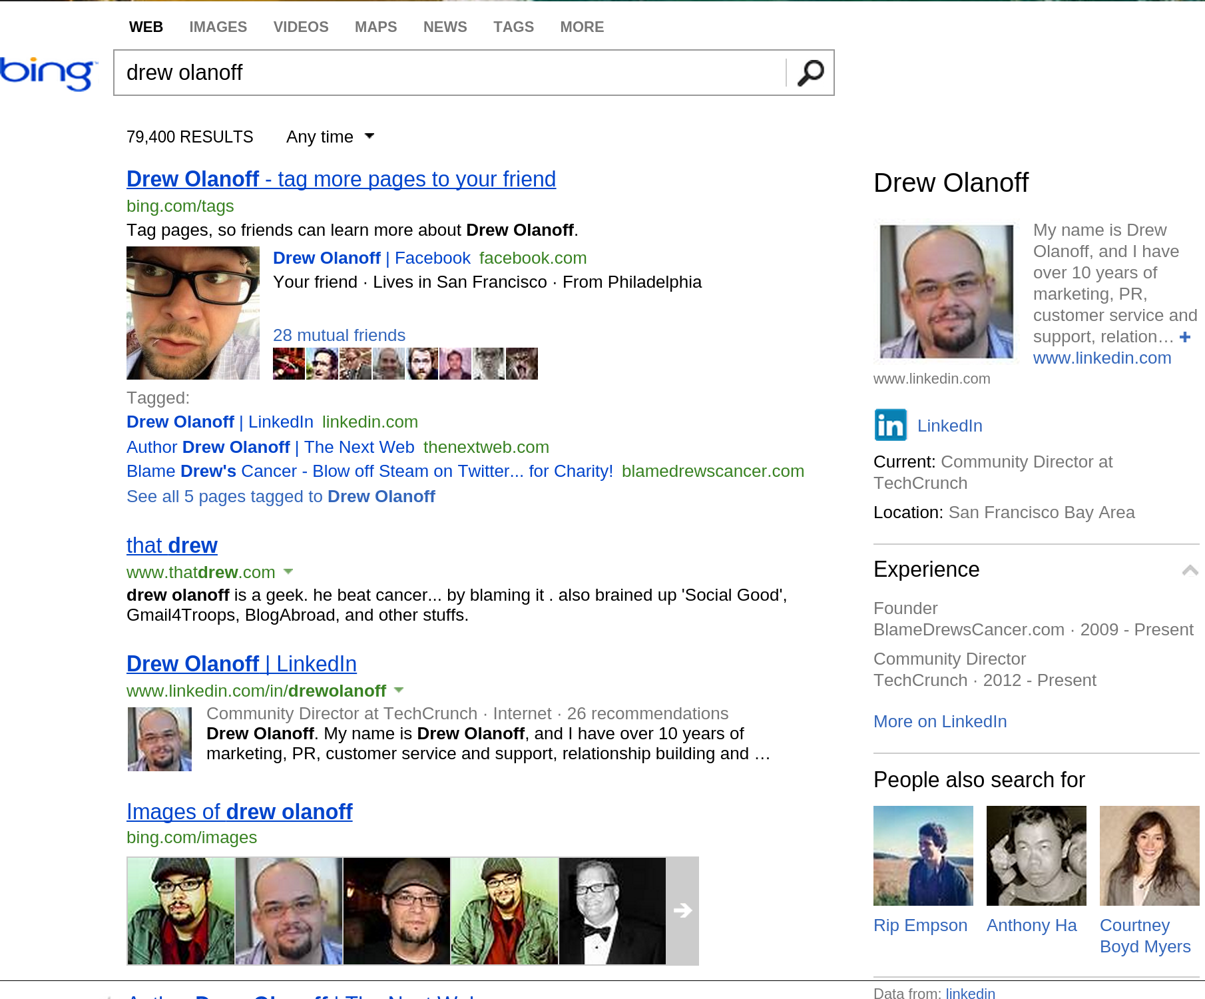Click next arrow in image results strip
The image size is (1205, 999).
(x=682, y=910)
